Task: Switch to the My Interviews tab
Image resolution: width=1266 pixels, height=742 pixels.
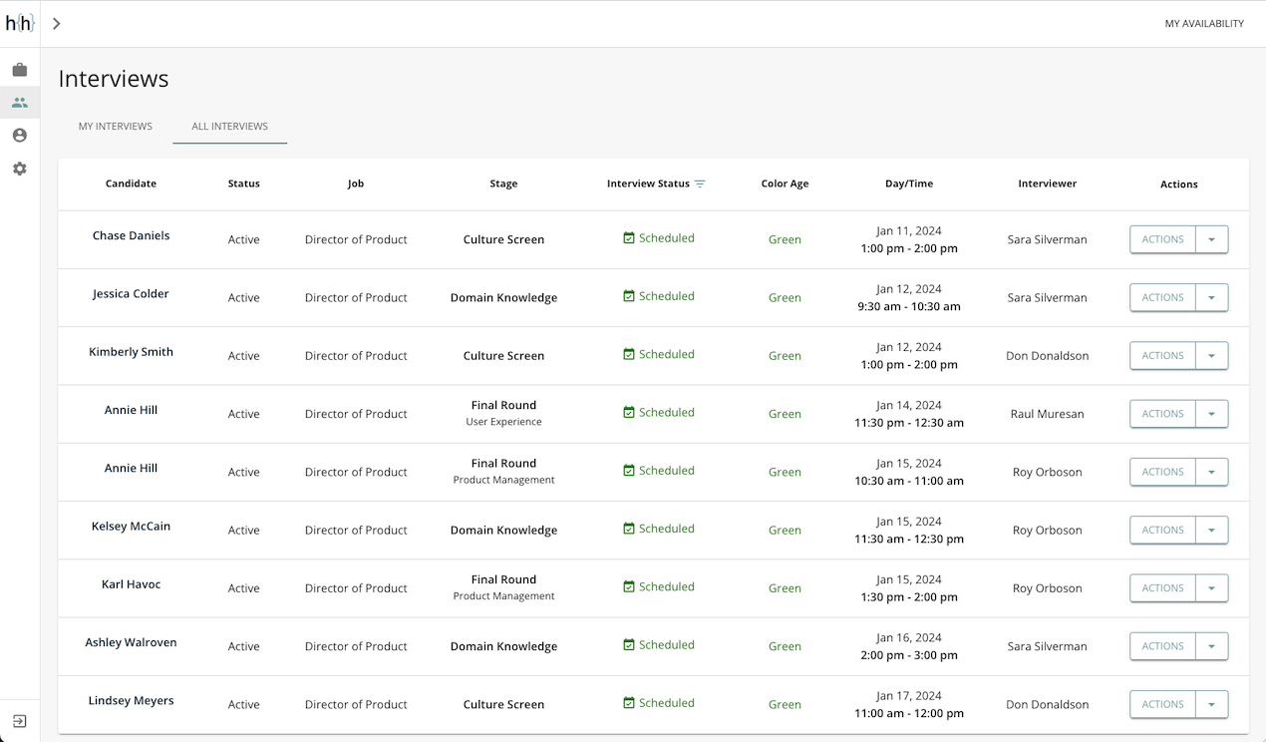Action: point(116,127)
